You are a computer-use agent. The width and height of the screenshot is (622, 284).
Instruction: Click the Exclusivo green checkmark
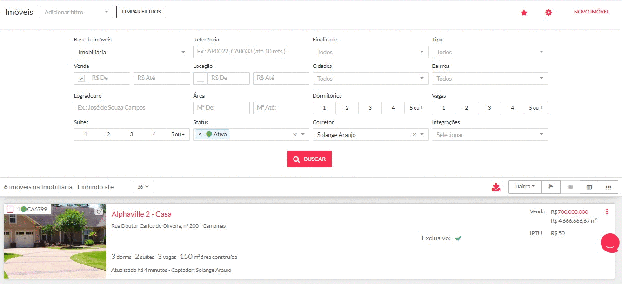(x=458, y=238)
